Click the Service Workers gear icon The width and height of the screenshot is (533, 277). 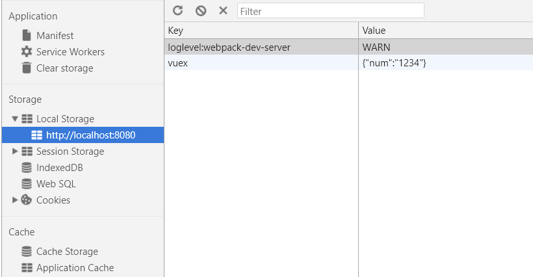[27, 51]
